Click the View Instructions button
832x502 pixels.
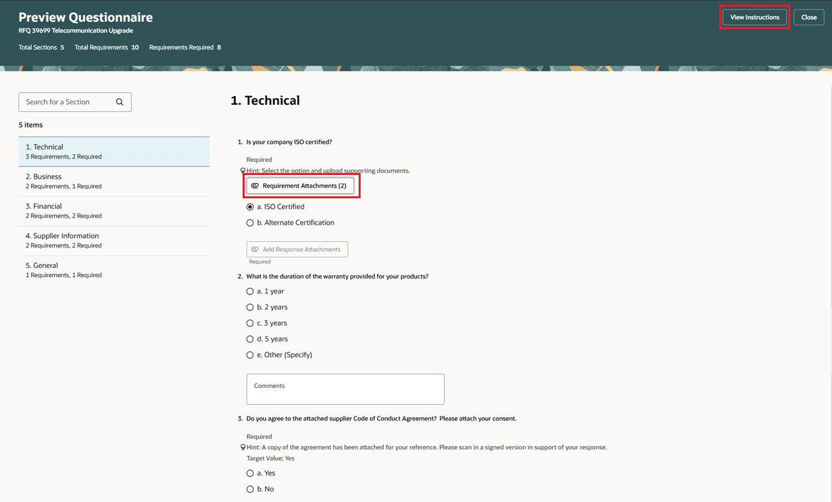(754, 17)
